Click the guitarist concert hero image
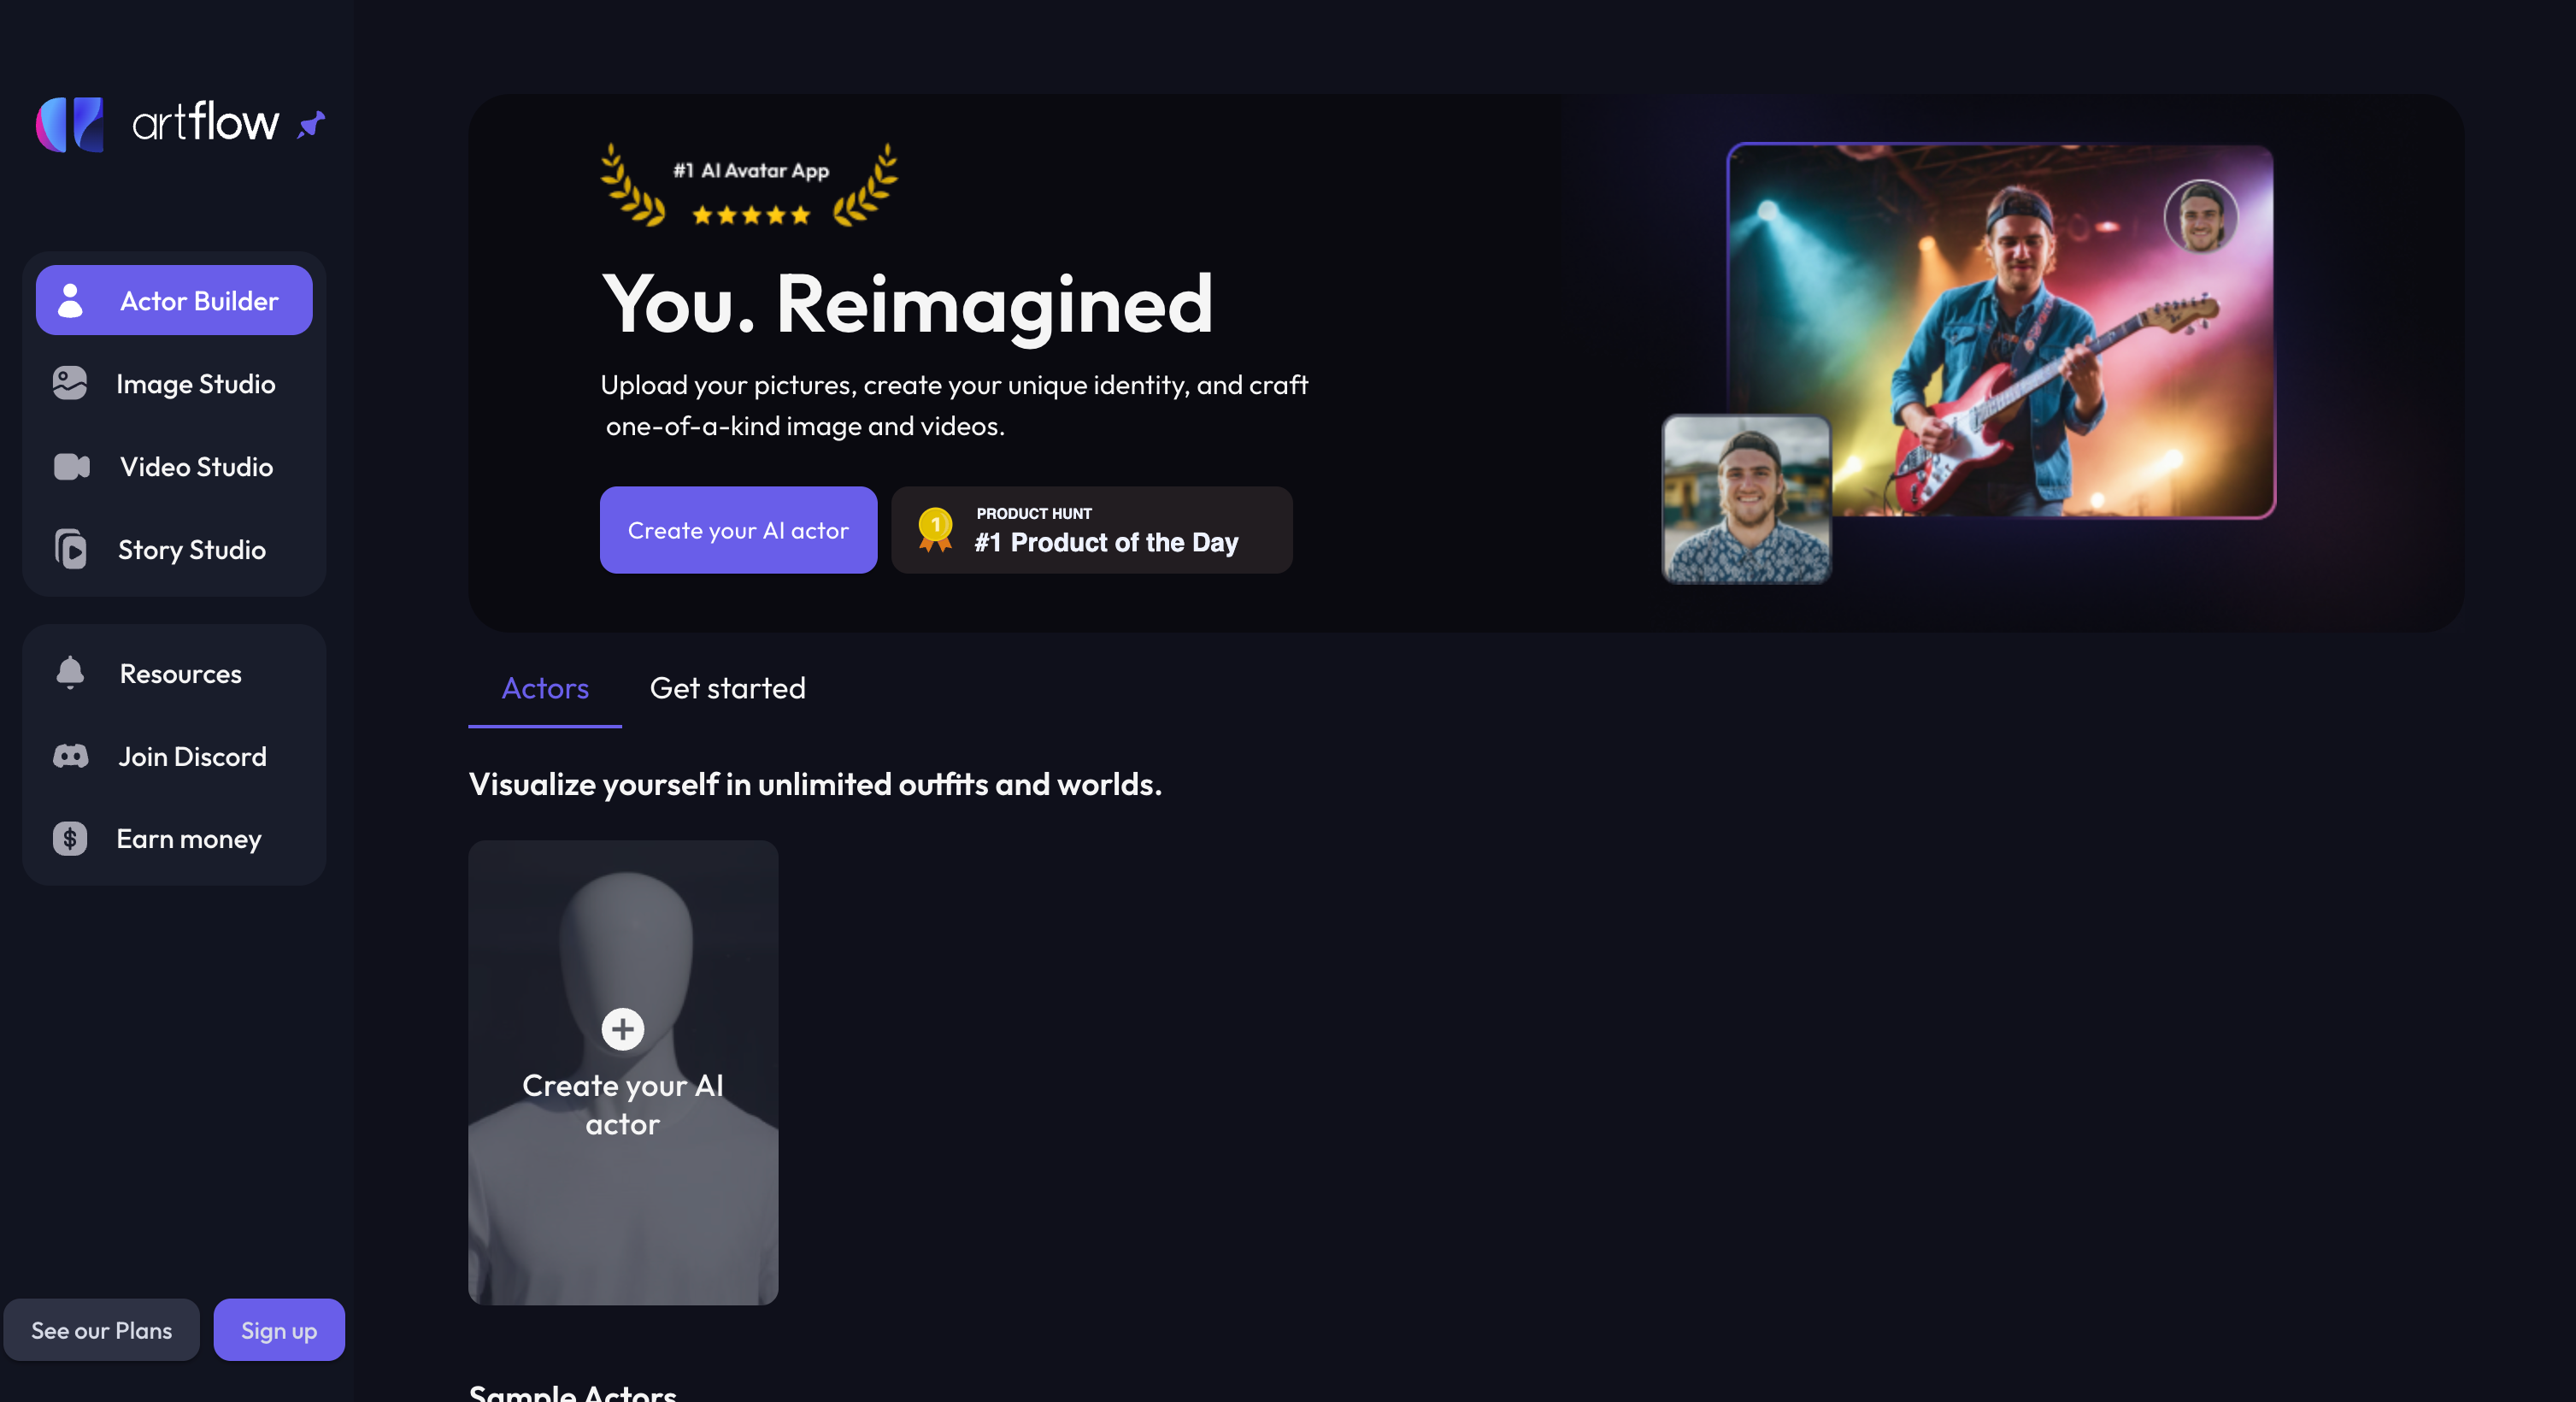Image resolution: width=2576 pixels, height=1402 pixels. [2001, 330]
